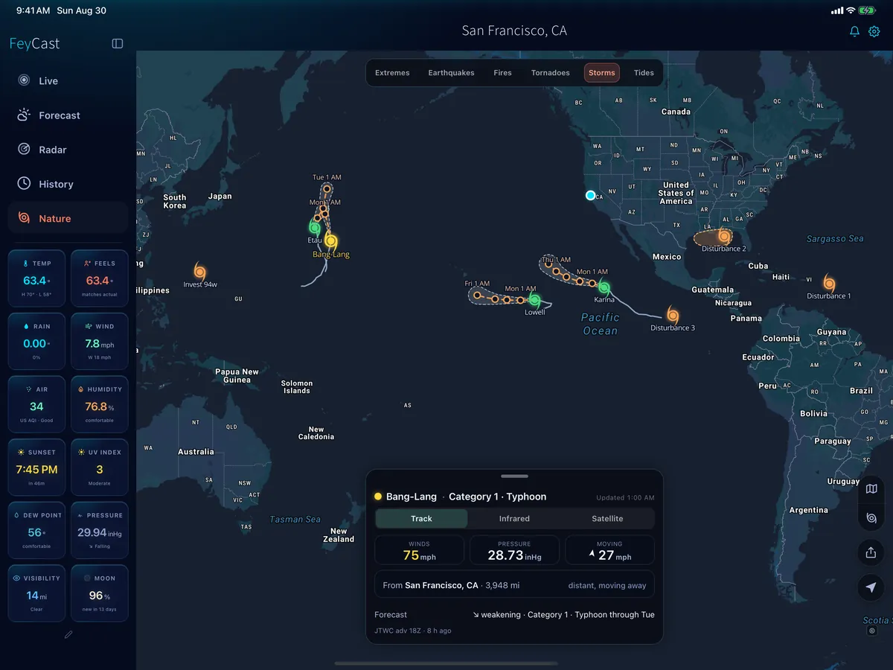Open the HUMIDITY tile

pos(99,404)
